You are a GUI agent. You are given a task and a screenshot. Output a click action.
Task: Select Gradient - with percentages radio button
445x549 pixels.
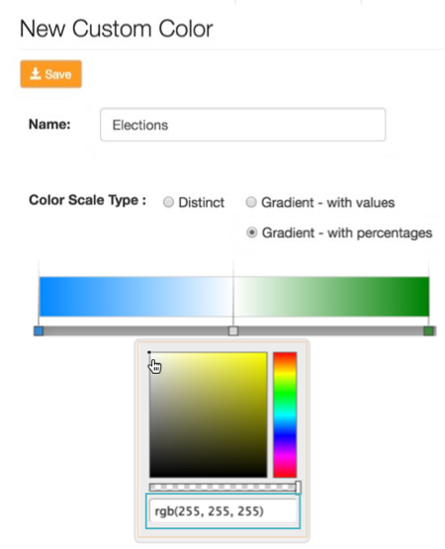pyautogui.click(x=252, y=232)
